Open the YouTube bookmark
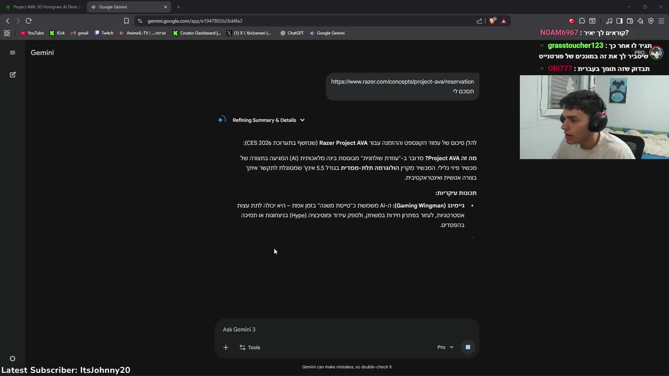Screen dimensions: 669x376 [32, 33]
